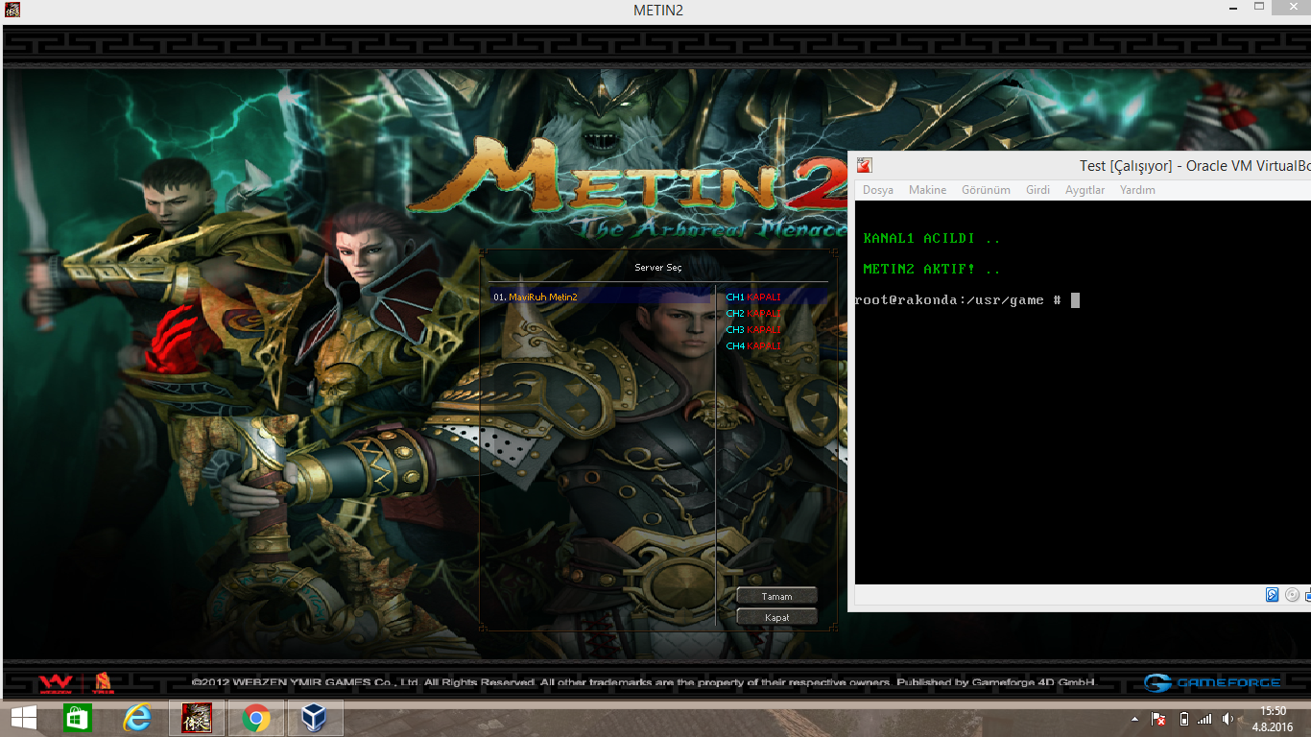Viewport: 1311px width, 737px height.
Task: Click the 'KANAL1 ACILDI ..' terminal line
Action: pyautogui.click(x=932, y=238)
